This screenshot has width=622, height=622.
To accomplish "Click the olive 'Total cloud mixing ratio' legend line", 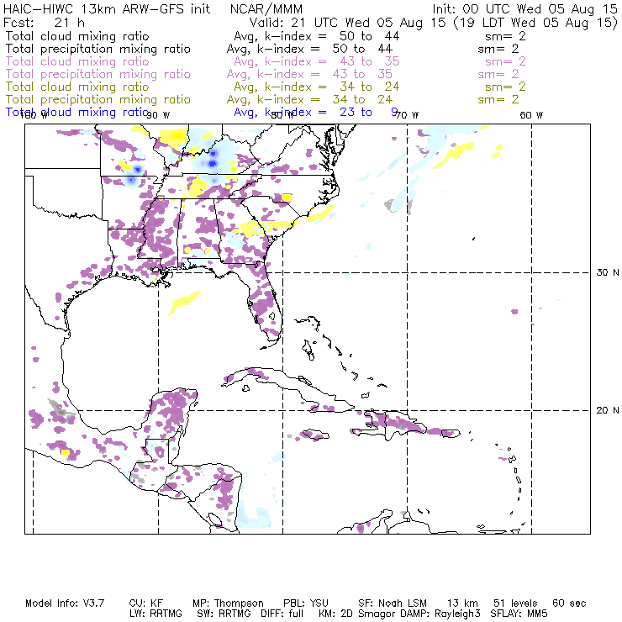I will tap(77, 87).
